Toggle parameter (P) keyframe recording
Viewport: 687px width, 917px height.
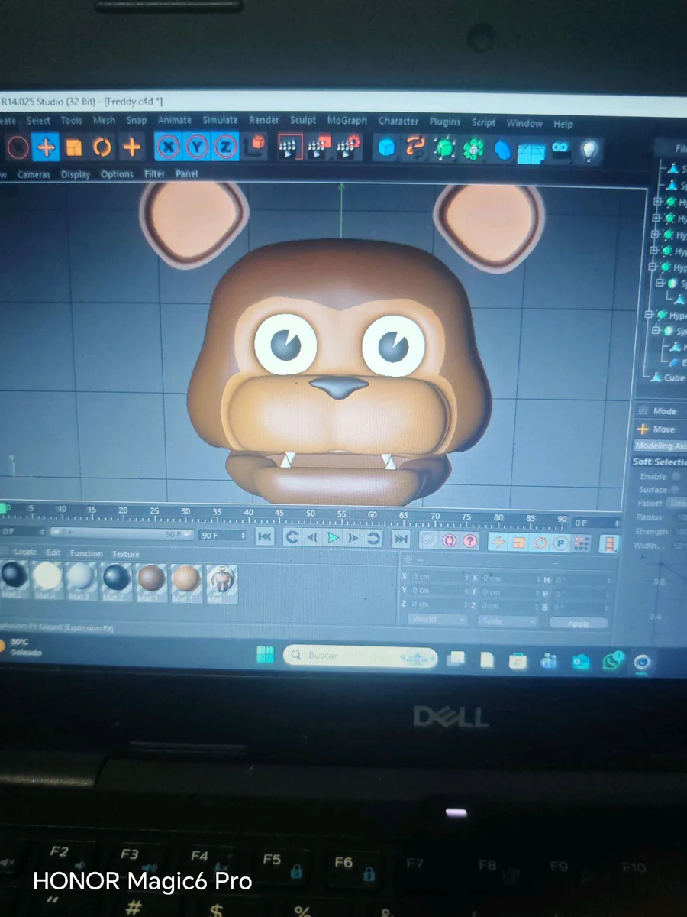[x=560, y=543]
